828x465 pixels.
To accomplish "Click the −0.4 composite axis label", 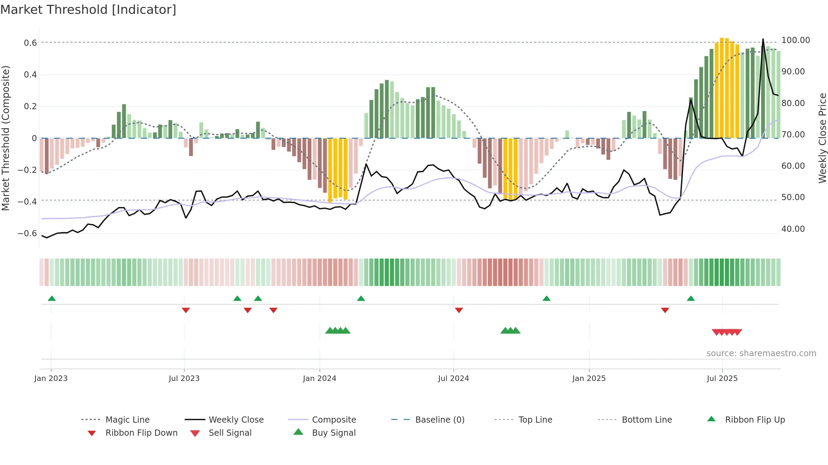I will pyautogui.click(x=27, y=202).
